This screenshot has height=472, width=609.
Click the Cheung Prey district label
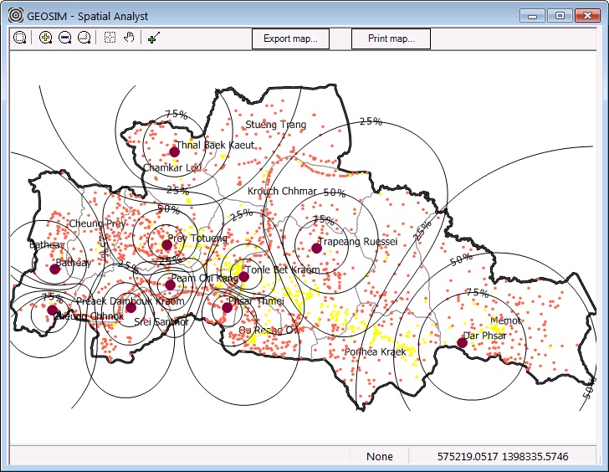[x=98, y=223]
